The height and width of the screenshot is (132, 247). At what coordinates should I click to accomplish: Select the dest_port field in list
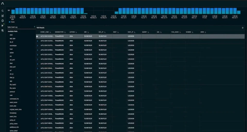click(x=13, y=67)
